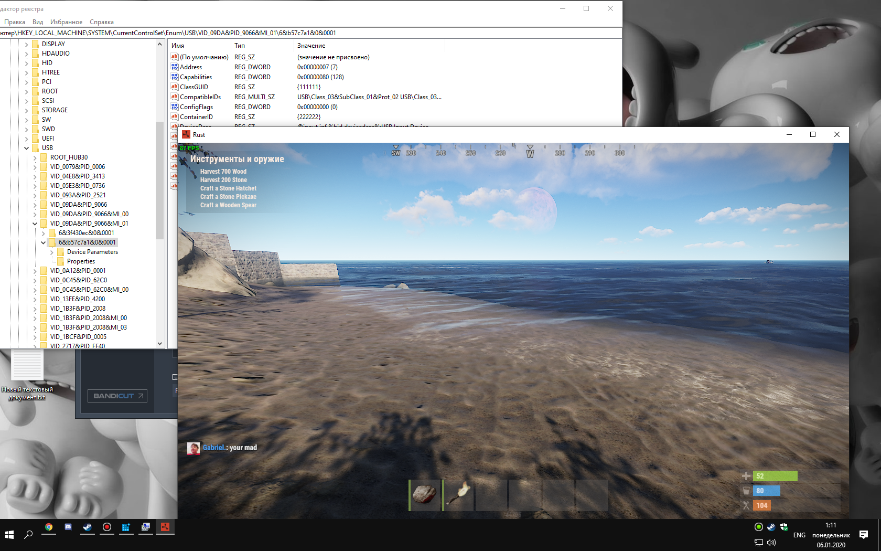The height and width of the screenshot is (551, 881).
Task: Open Discord from the taskbar
Action: [68, 527]
